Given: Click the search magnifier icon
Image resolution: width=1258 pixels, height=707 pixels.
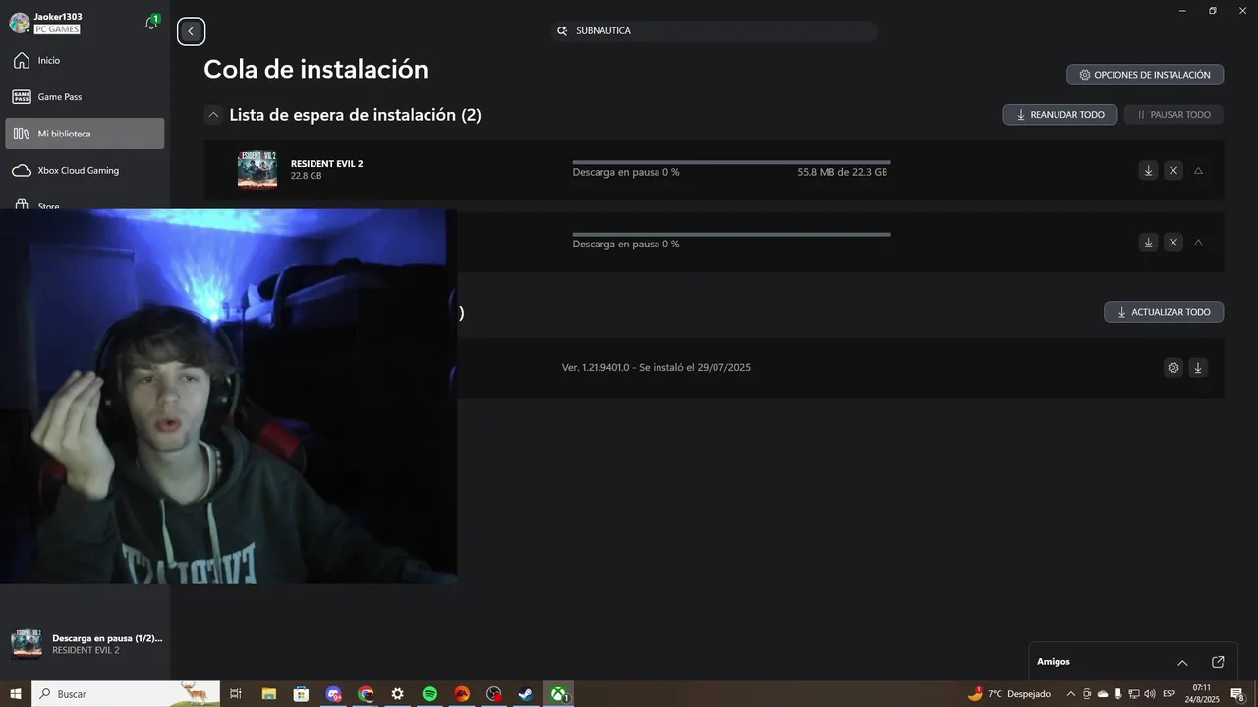Looking at the screenshot, I should (x=562, y=31).
